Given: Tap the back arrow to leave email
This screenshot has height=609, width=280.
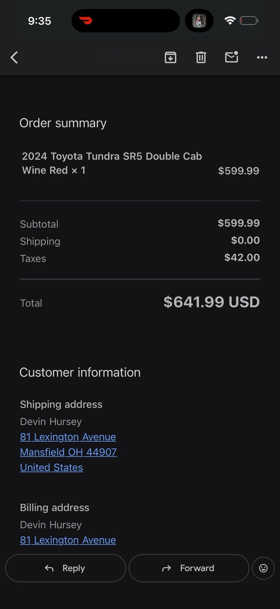Looking at the screenshot, I should pyautogui.click(x=14, y=57).
